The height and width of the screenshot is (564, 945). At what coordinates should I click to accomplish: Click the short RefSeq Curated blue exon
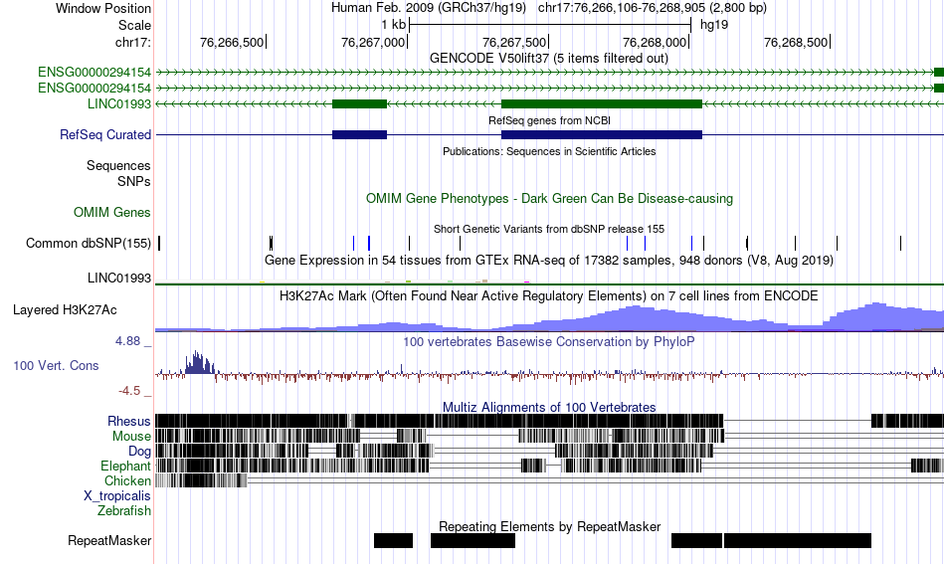click(359, 134)
